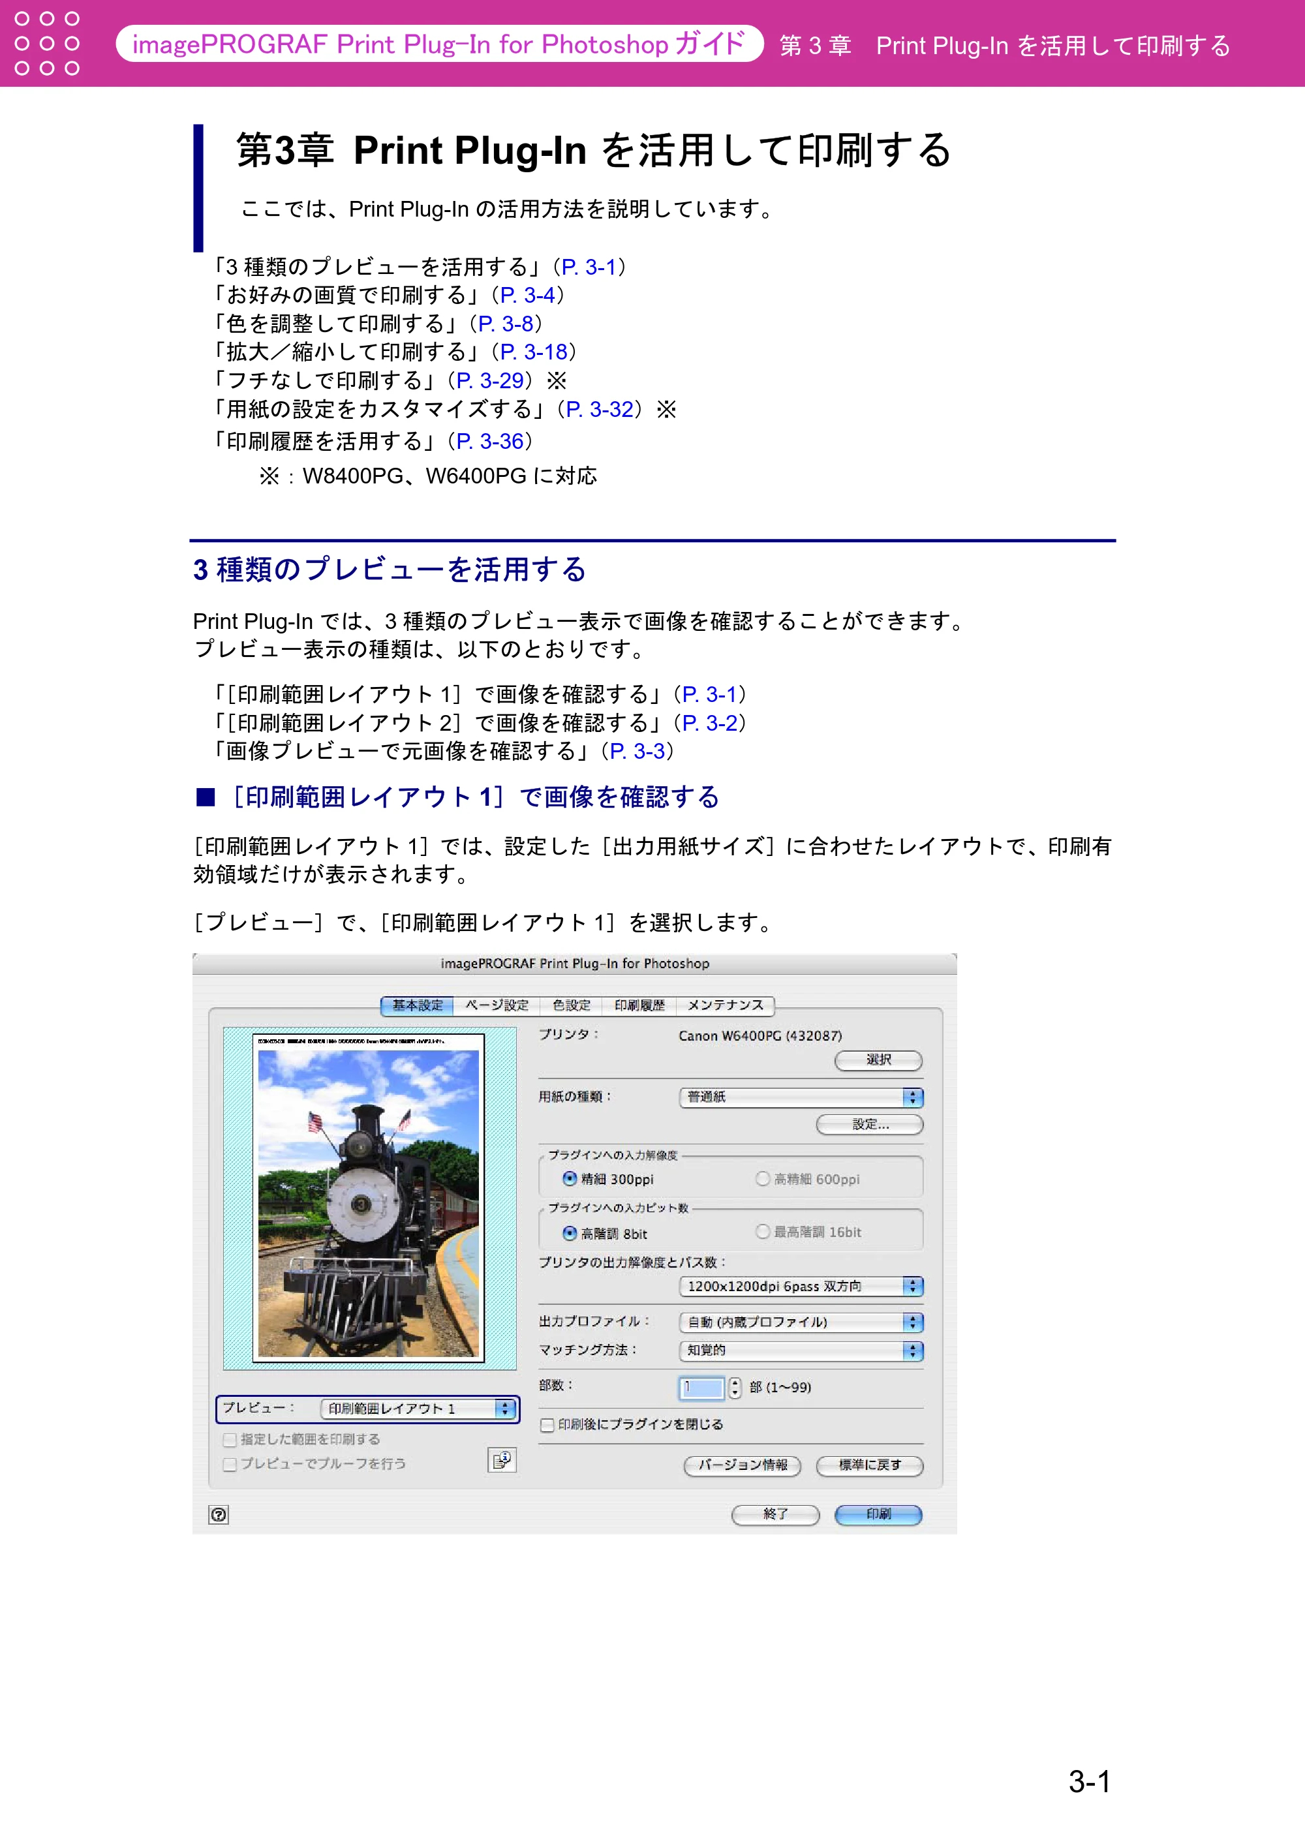Click the 終了 button
Image resolution: width=1305 pixels, height=1847 pixels.
pos(775,1515)
